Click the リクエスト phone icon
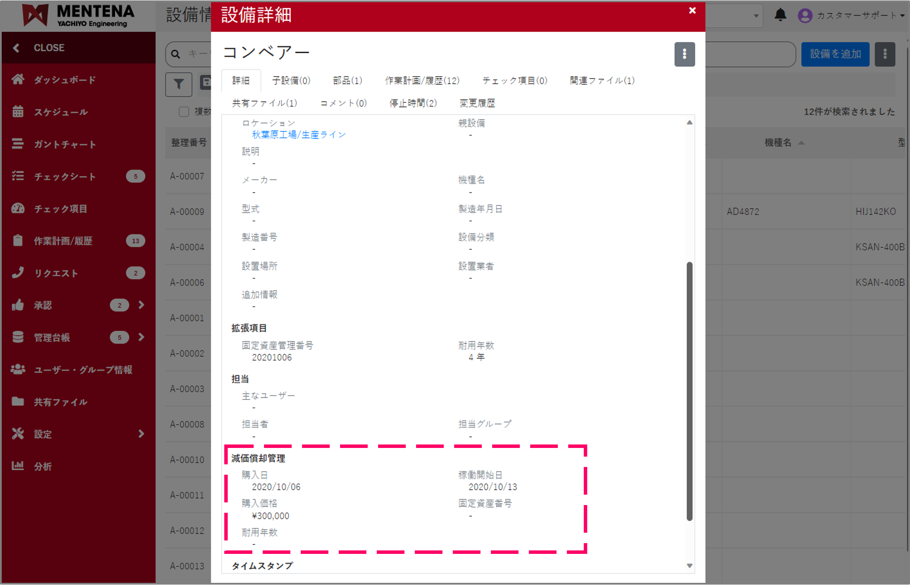This screenshot has height=585, width=910. (x=18, y=272)
